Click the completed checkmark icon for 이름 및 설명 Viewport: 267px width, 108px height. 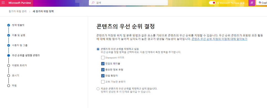point(9,35)
